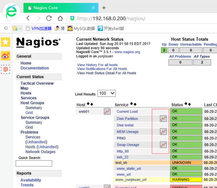Visit the www.nagios.org link
Screen dimensions: 217x188
tap(127, 52)
